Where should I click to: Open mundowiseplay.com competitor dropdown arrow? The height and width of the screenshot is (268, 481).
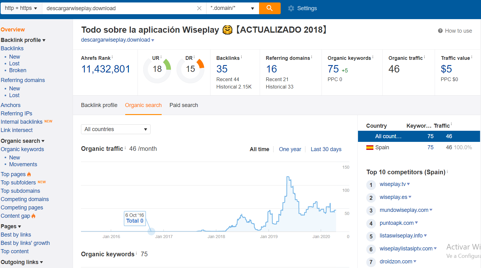pyautogui.click(x=431, y=210)
